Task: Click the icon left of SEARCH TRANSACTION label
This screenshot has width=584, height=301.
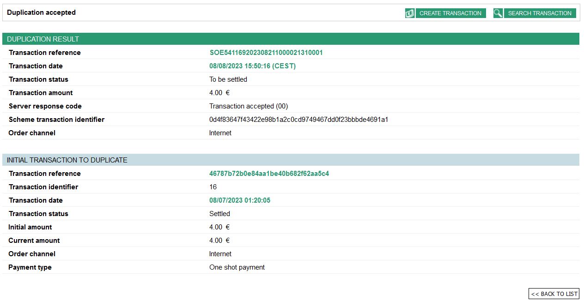Action: (x=498, y=13)
